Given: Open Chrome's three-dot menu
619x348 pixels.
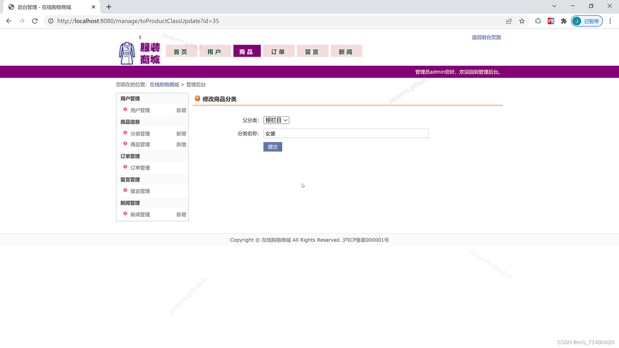Looking at the screenshot, I should click(x=610, y=21).
